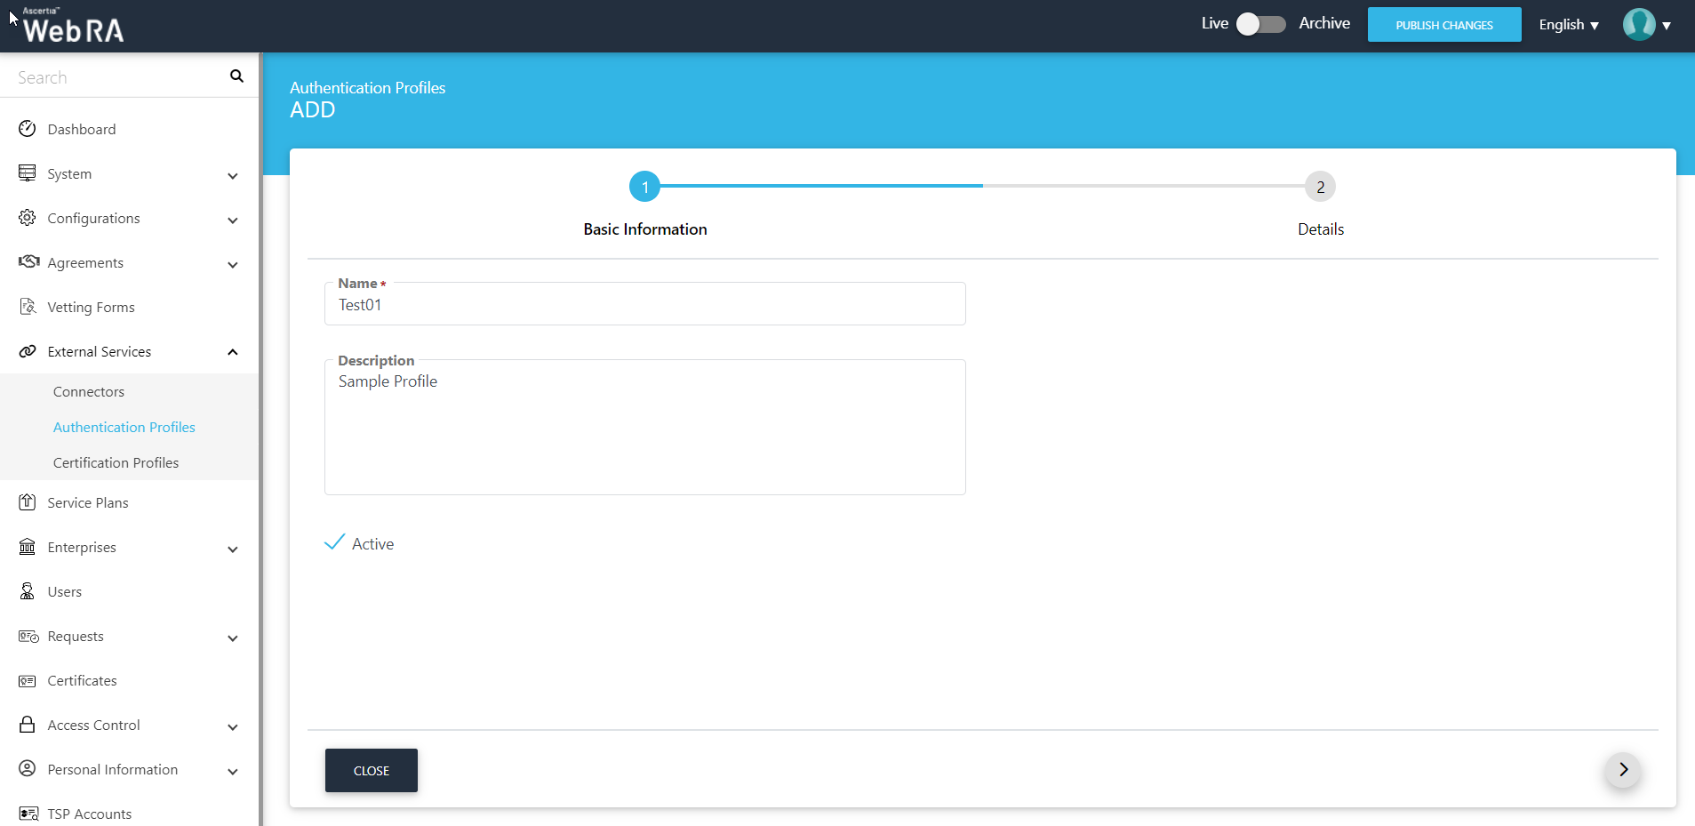
Task: Click the TSP Accounts icon
Action: tap(28, 814)
